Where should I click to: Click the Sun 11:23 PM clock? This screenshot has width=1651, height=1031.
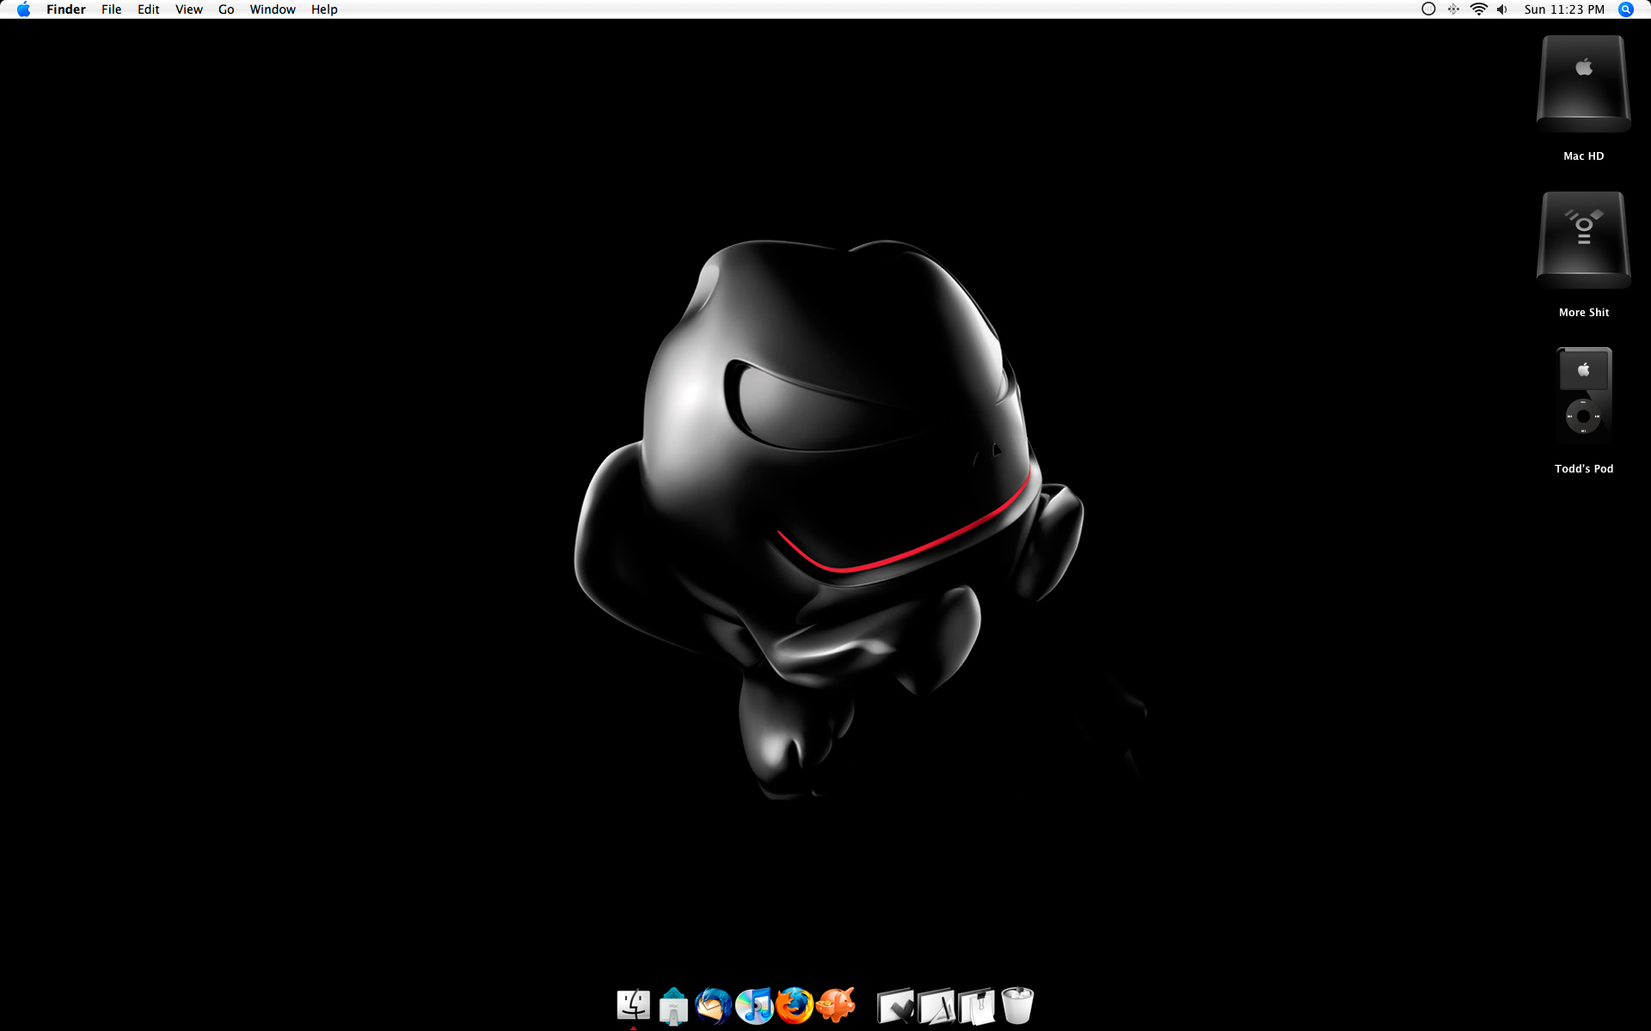[x=1564, y=9]
